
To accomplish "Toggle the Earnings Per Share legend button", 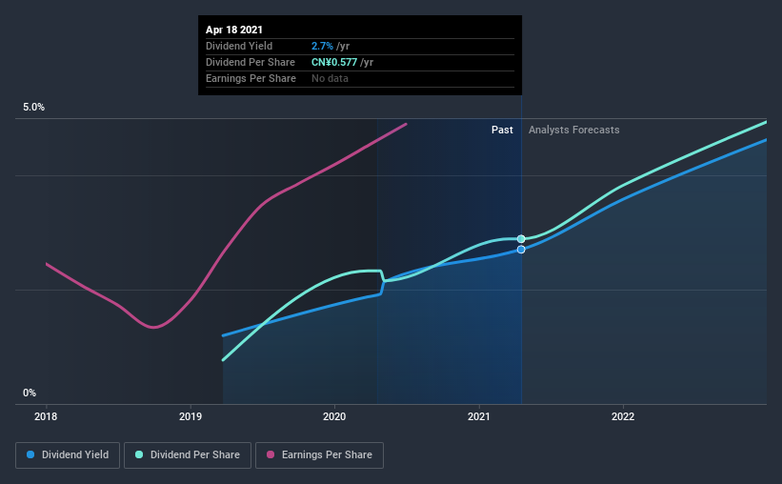I will tap(319, 455).
